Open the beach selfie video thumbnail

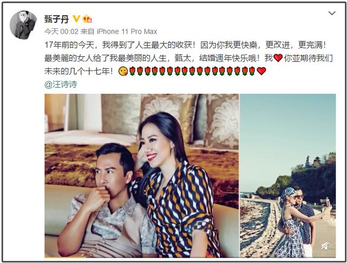pyautogui.click(x=288, y=176)
